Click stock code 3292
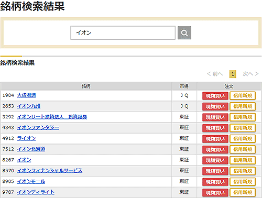Screen dimensions: 262x198 point(8,117)
